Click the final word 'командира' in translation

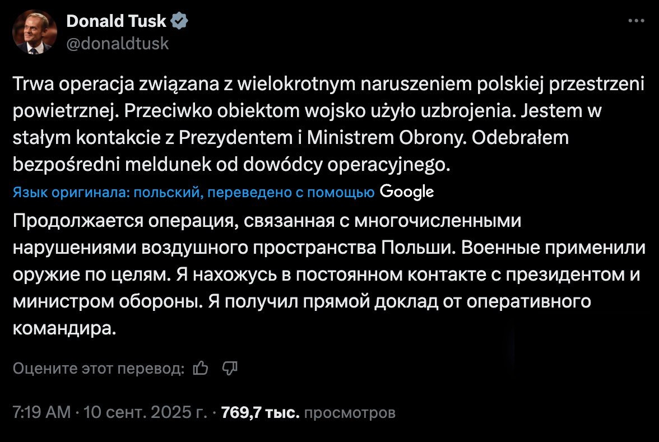[x=63, y=328]
